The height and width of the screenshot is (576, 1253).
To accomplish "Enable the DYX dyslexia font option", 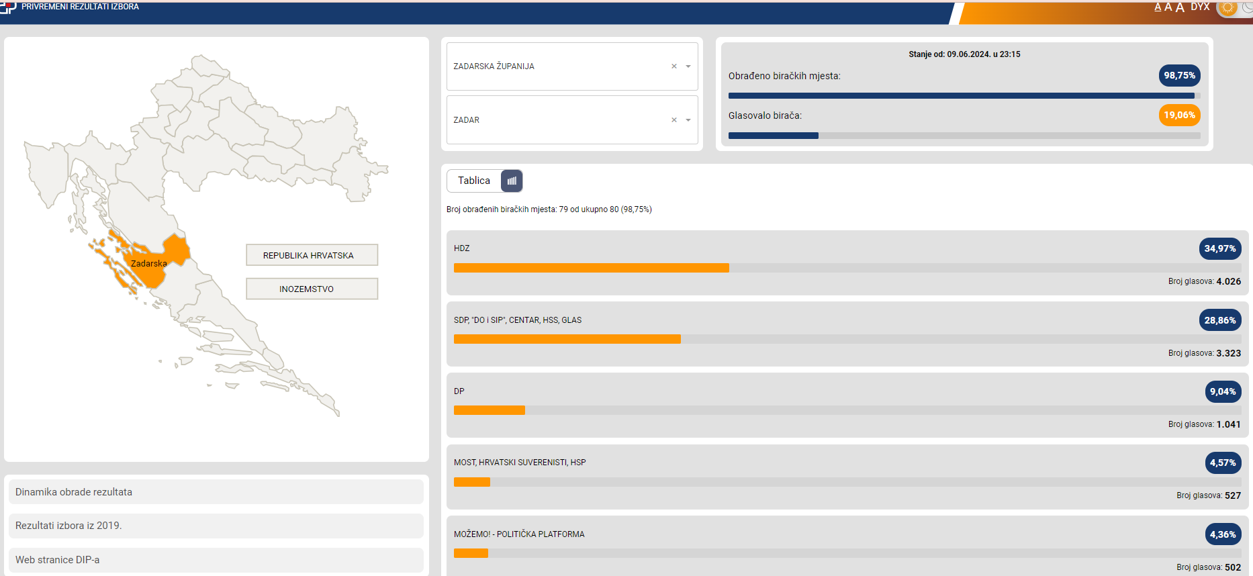I will (1200, 7).
